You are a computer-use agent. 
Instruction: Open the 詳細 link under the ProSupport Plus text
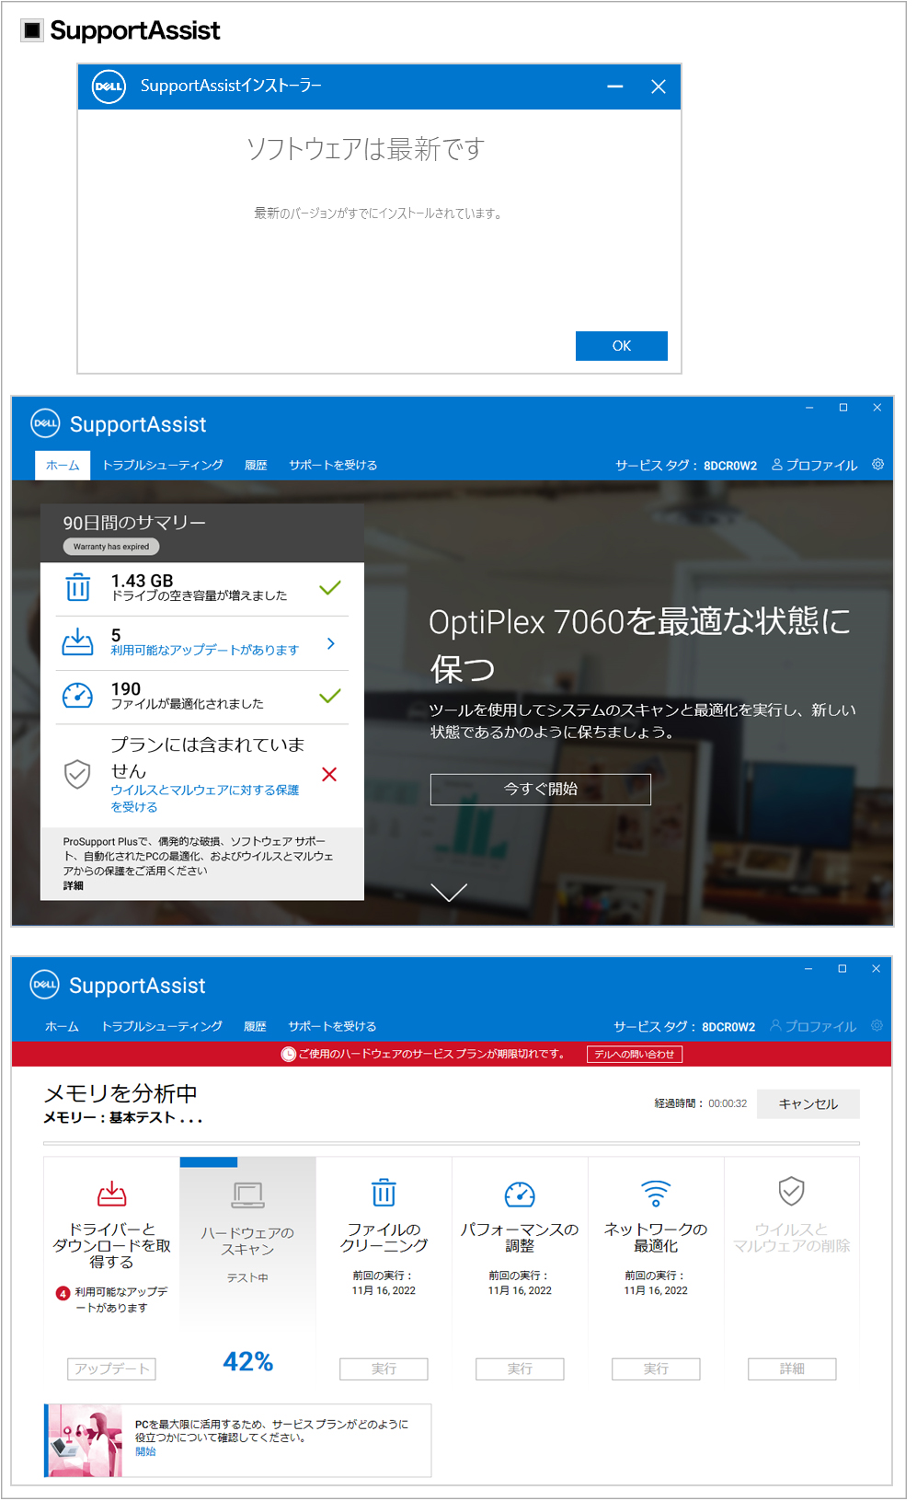pyautogui.click(x=74, y=886)
